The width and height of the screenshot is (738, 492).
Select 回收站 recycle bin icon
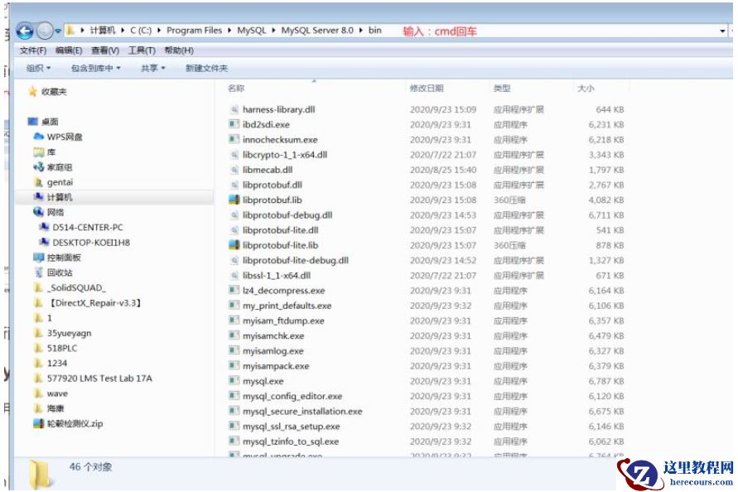tap(39, 273)
